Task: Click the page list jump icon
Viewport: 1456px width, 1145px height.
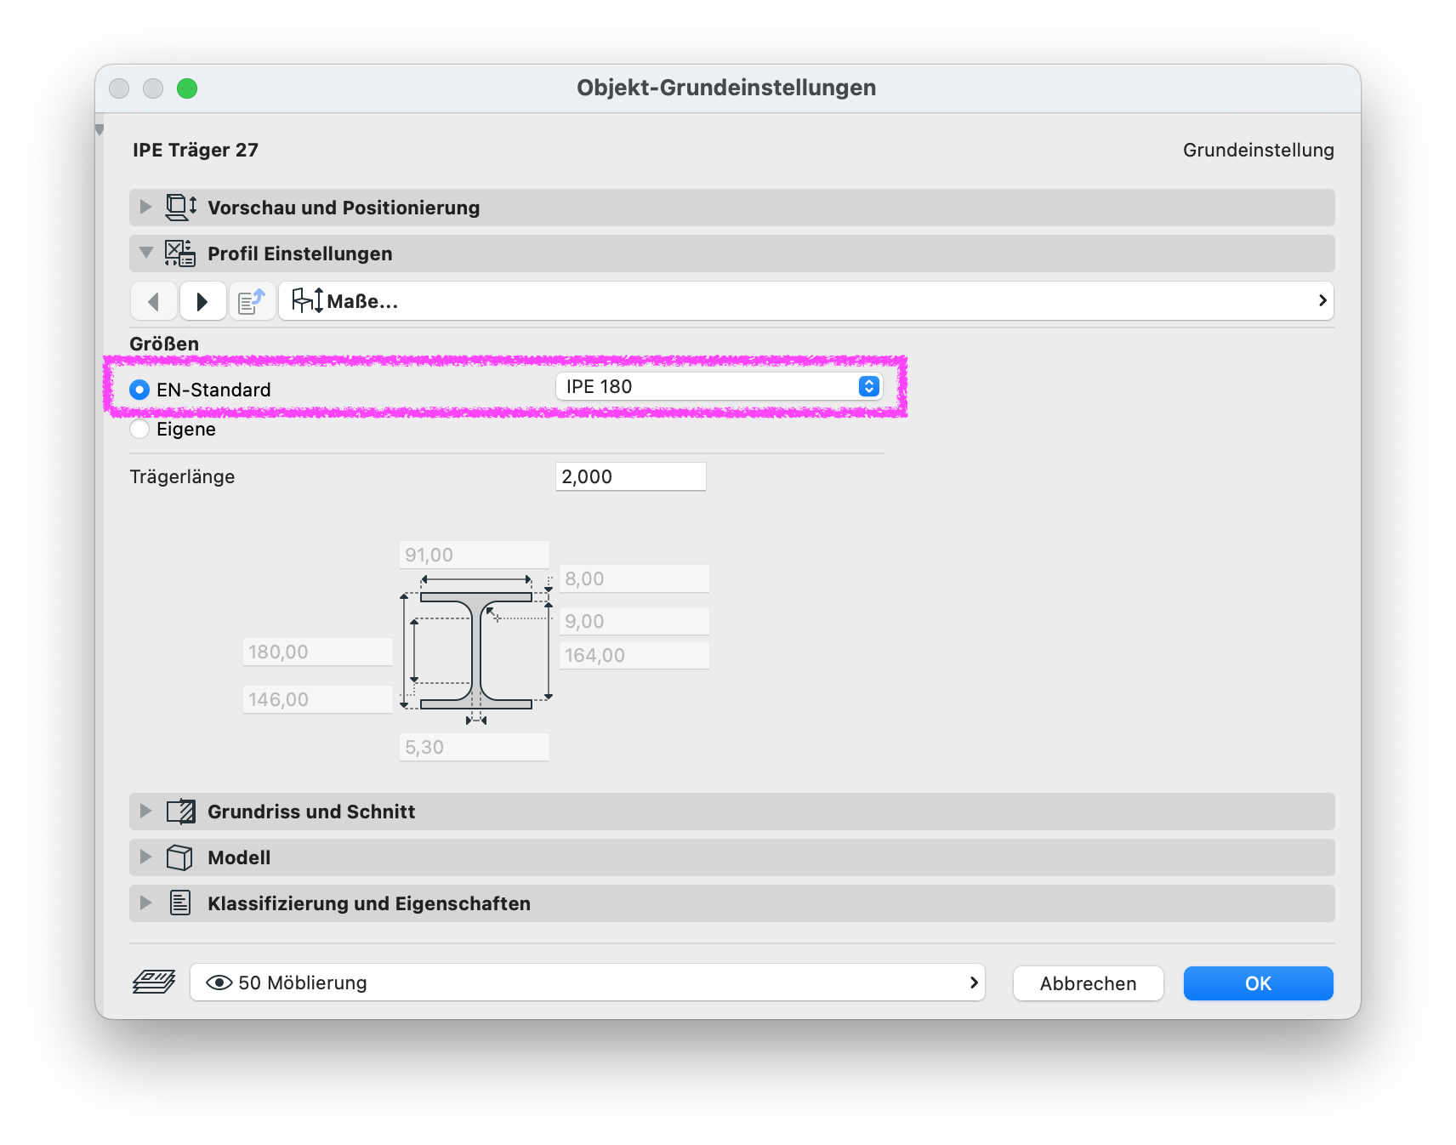Action: 252,301
